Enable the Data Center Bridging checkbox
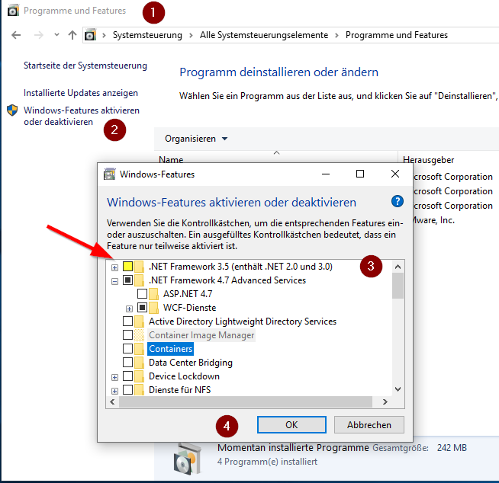 [127, 363]
